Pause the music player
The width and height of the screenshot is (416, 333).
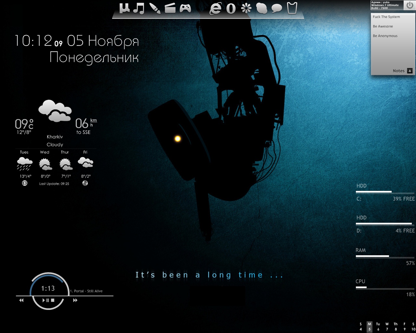pos(47,300)
